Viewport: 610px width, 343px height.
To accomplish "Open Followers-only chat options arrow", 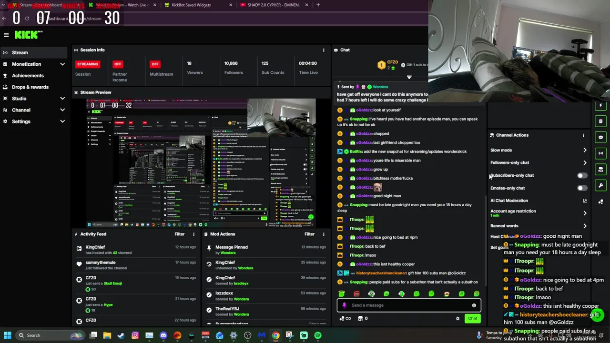I will coord(585,163).
